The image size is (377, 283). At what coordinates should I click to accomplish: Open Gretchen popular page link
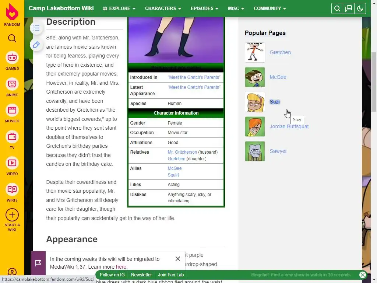click(280, 52)
